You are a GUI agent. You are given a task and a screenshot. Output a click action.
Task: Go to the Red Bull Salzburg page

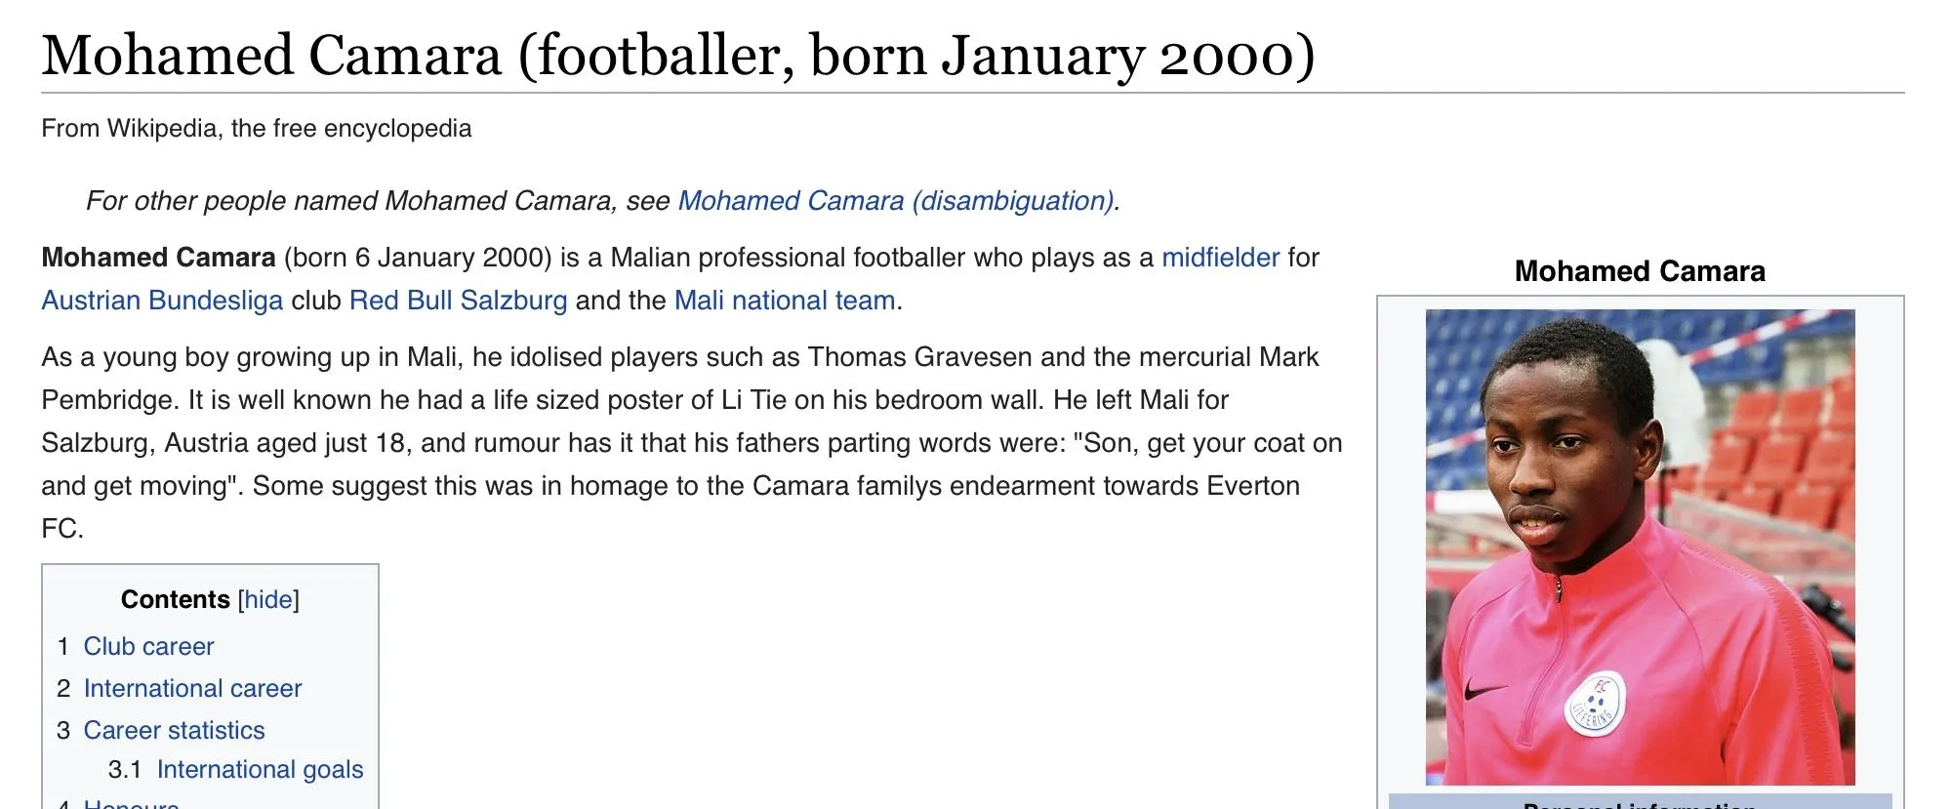click(458, 301)
